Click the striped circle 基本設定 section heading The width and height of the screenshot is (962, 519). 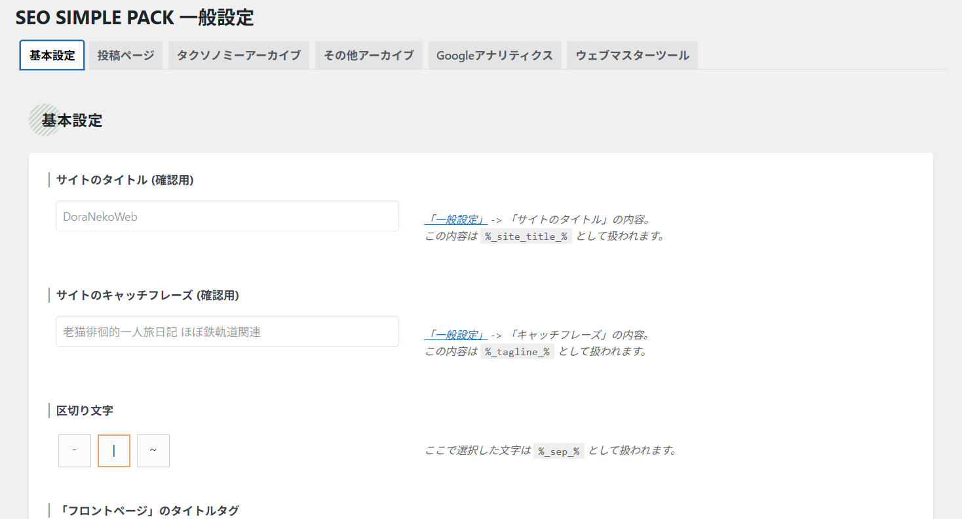pyautogui.click(x=71, y=121)
